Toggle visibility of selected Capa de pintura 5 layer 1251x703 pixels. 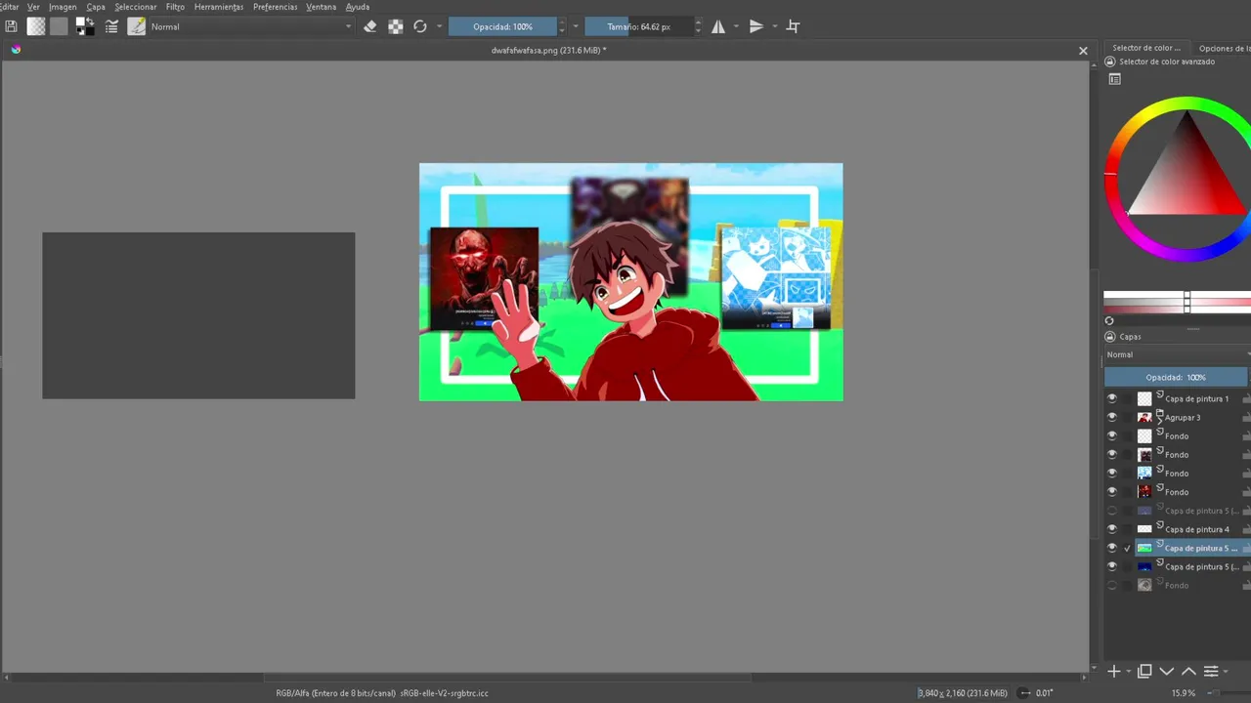(x=1111, y=548)
